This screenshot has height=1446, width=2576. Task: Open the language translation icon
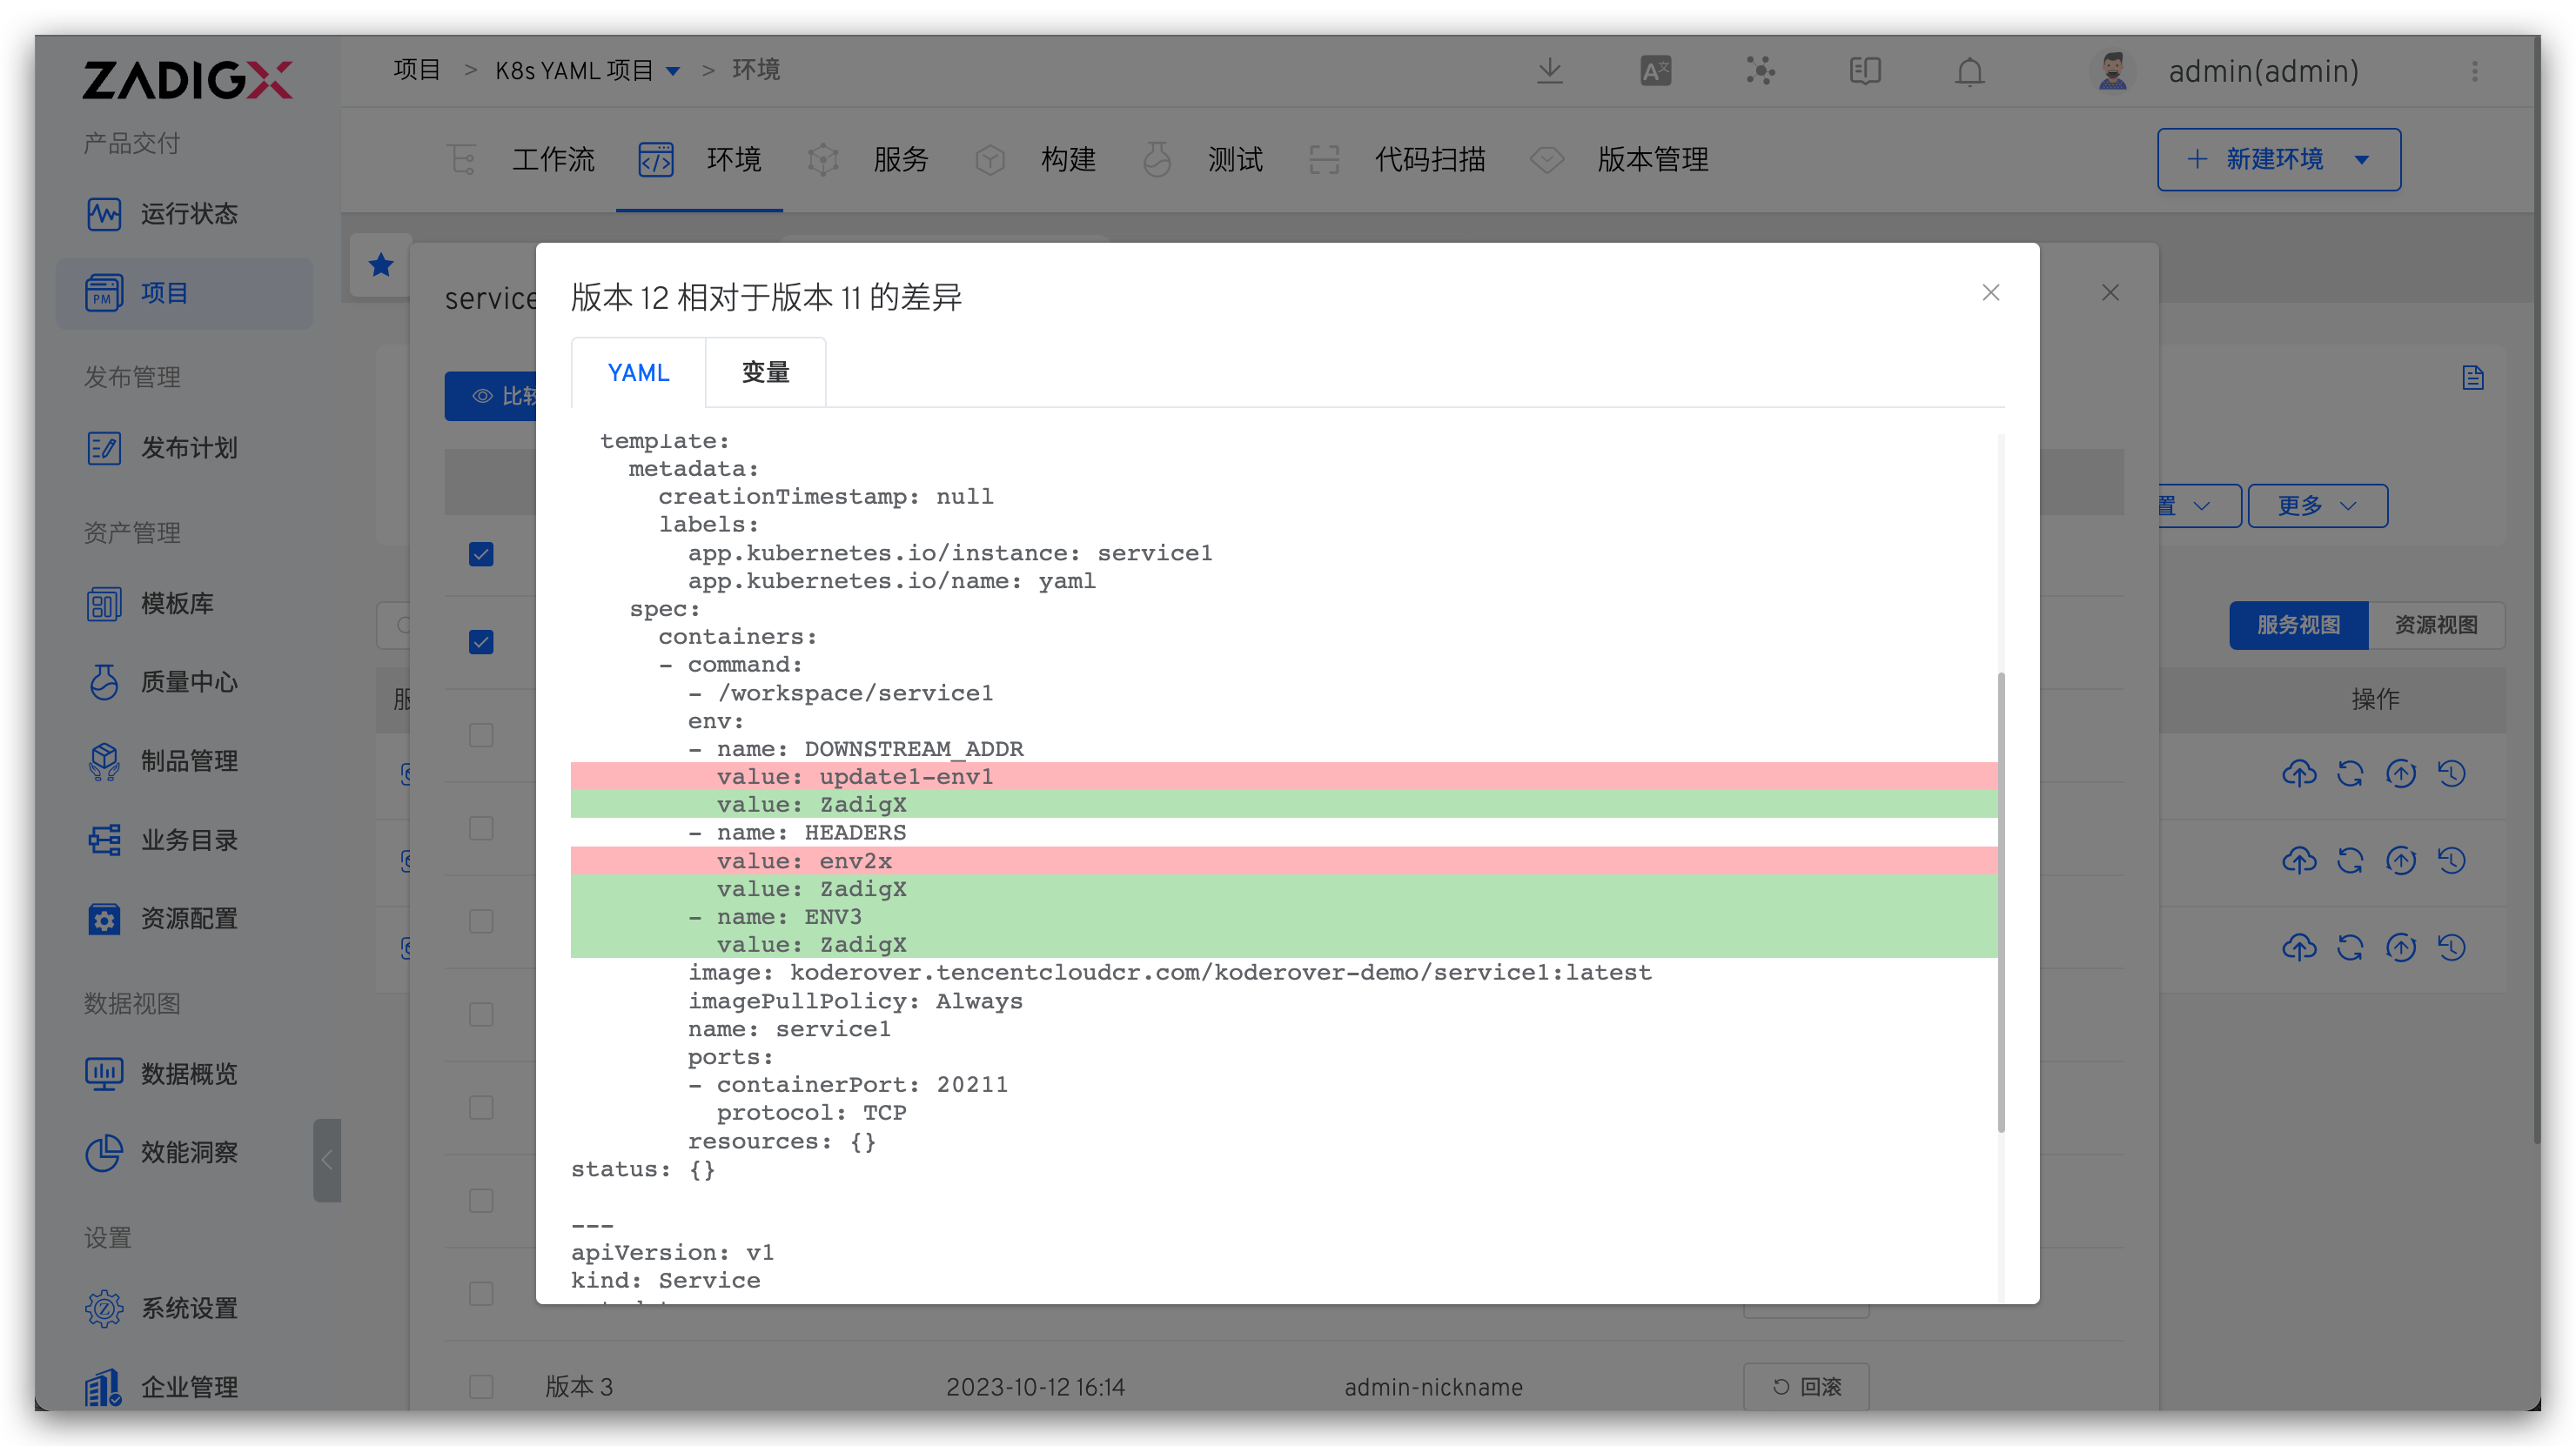(x=1655, y=71)
